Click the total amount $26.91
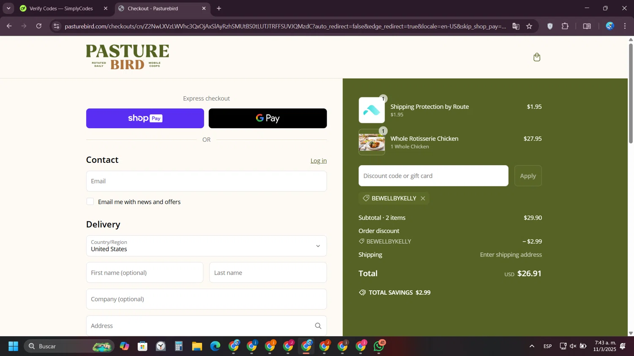 pos(529,273)
